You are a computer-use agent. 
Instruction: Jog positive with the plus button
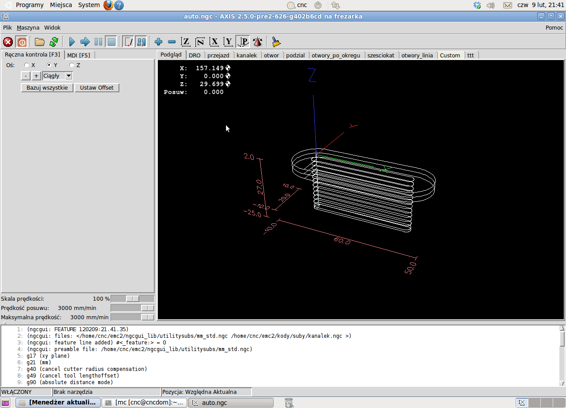coord(36,76)
